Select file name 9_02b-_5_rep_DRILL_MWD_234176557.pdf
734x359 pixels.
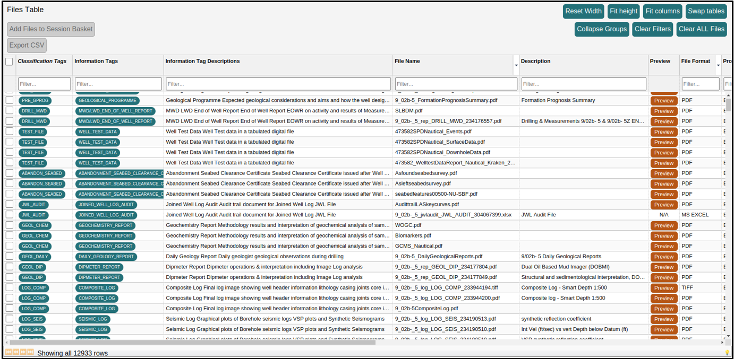[x=448, y=121]
